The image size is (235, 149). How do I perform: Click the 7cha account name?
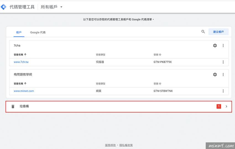[17, 45]
